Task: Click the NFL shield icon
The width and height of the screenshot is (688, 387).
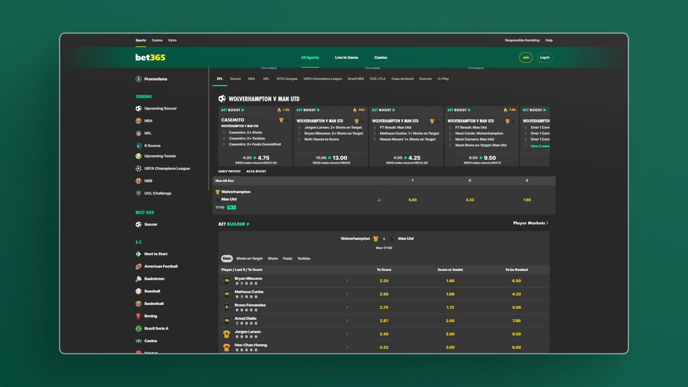Action: tap(138, 133)
